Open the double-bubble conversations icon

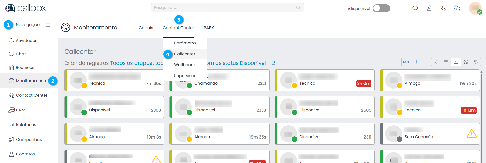[457, 8]
